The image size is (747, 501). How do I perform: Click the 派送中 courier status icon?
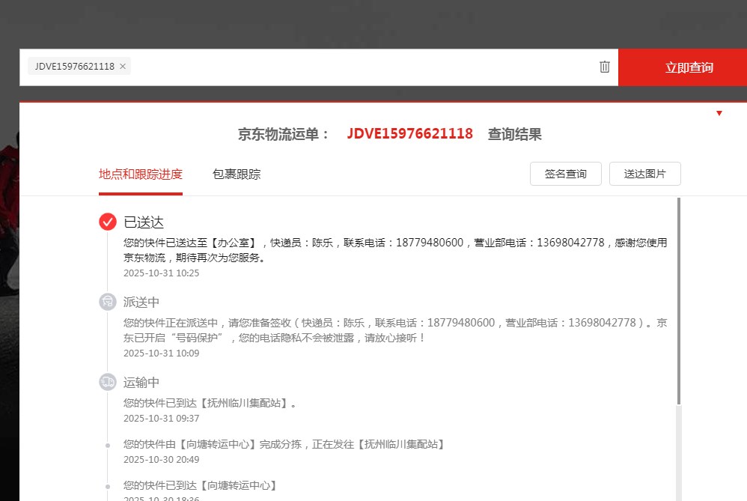108,302
